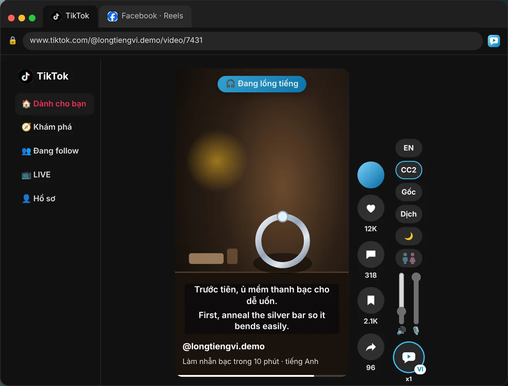Open the Facebook · Reels browser tab
The image size is (508, 386).
click(x=145, y=17)
